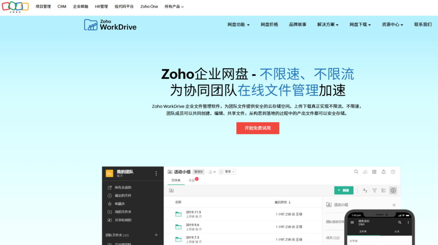The image size is (438, 245).
Task: Open HR管理 in top bar
Action: tap(101, 6)
